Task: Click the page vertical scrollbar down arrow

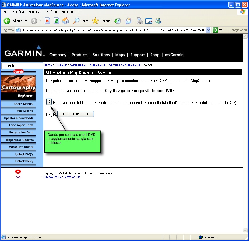Action: click(x=245, y=230)
